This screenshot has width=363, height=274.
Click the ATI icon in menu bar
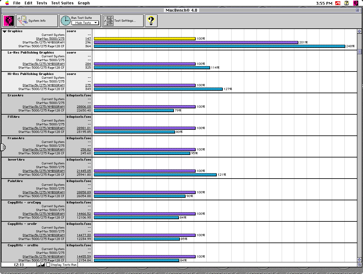tap(338, 3)
